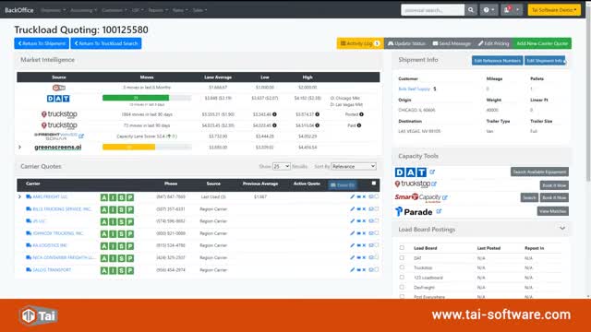Click Add New Carrier Quote
The width and height of the screenshot is (591, 332).
point(542,43)
